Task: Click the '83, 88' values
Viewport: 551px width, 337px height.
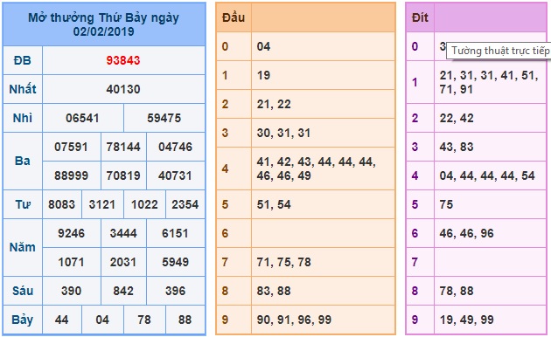Action: pos(274,291)
